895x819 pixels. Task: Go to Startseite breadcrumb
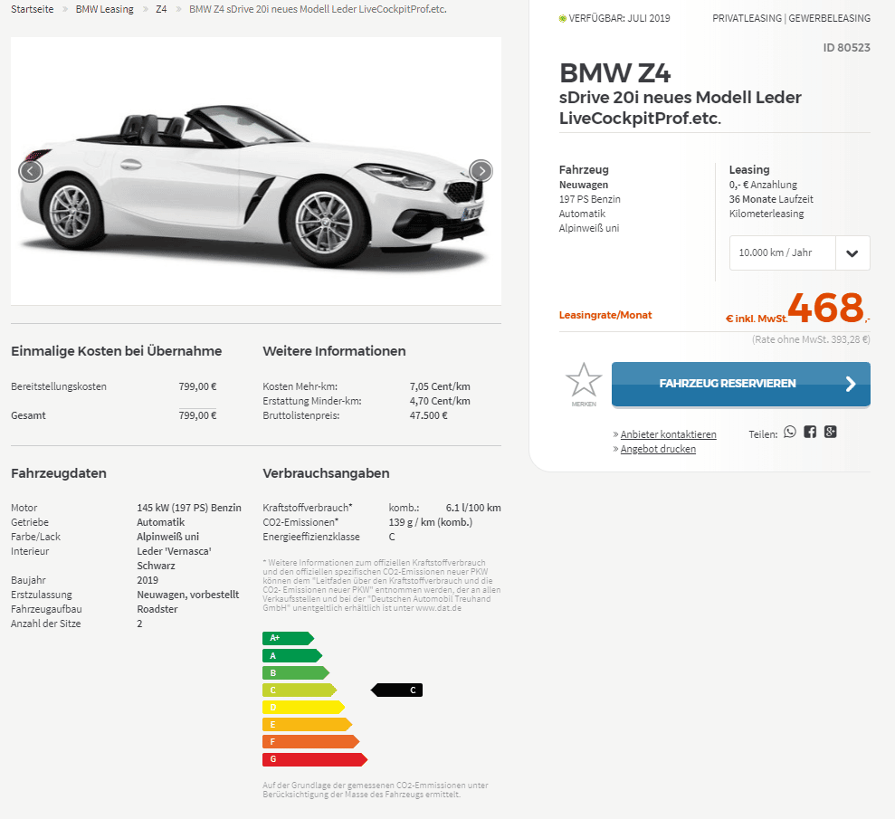pos(32,9)
